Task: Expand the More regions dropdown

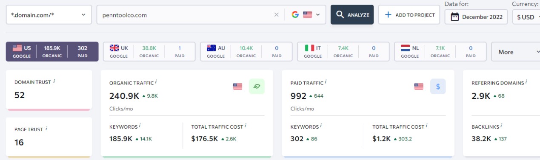Action: (x=515, y=52)
